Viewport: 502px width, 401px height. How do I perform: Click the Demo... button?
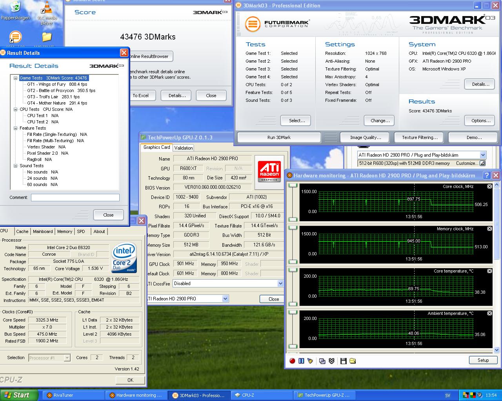[x=474, y=137]
